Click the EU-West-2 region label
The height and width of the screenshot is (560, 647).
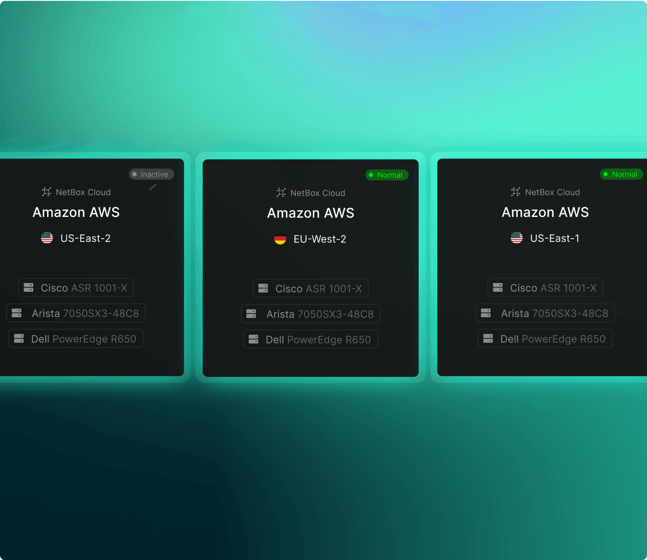click(320, 239)
